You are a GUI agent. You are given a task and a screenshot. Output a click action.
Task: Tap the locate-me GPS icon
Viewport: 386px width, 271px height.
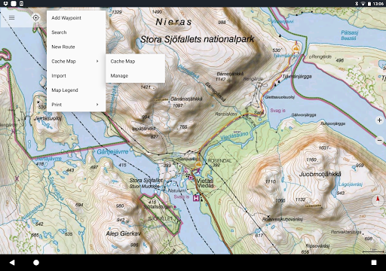(36, 18)
